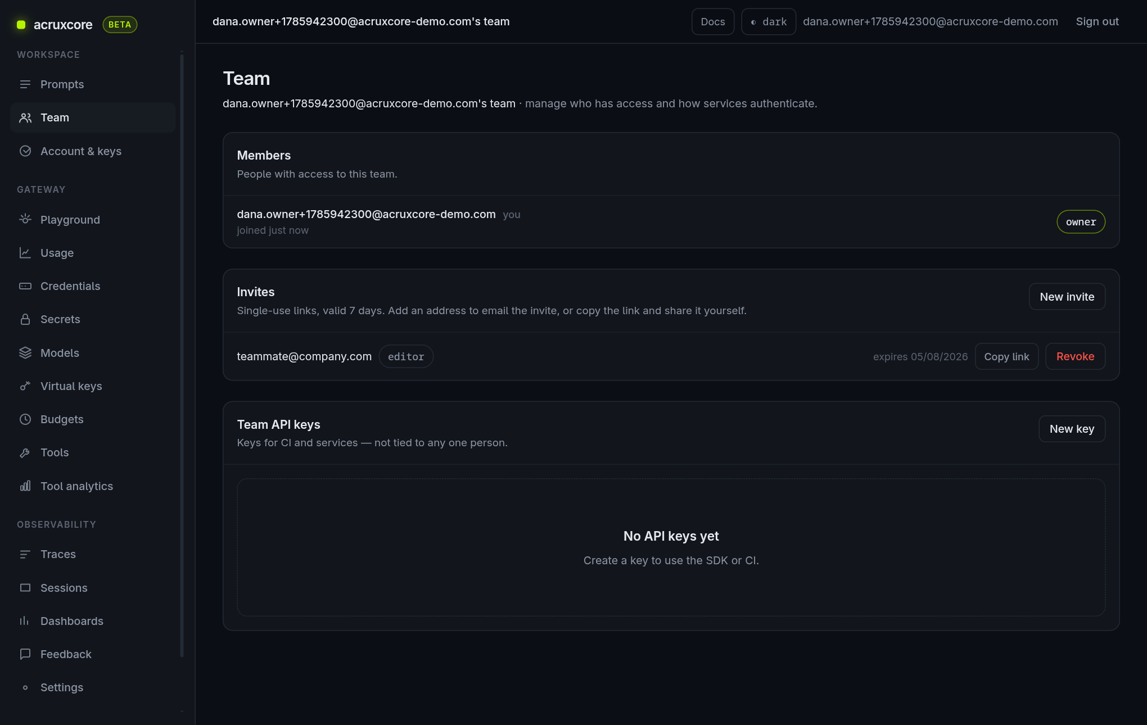The image size is (1147, 725).
Task: Sign out of the account
Action: (1097, 21)
